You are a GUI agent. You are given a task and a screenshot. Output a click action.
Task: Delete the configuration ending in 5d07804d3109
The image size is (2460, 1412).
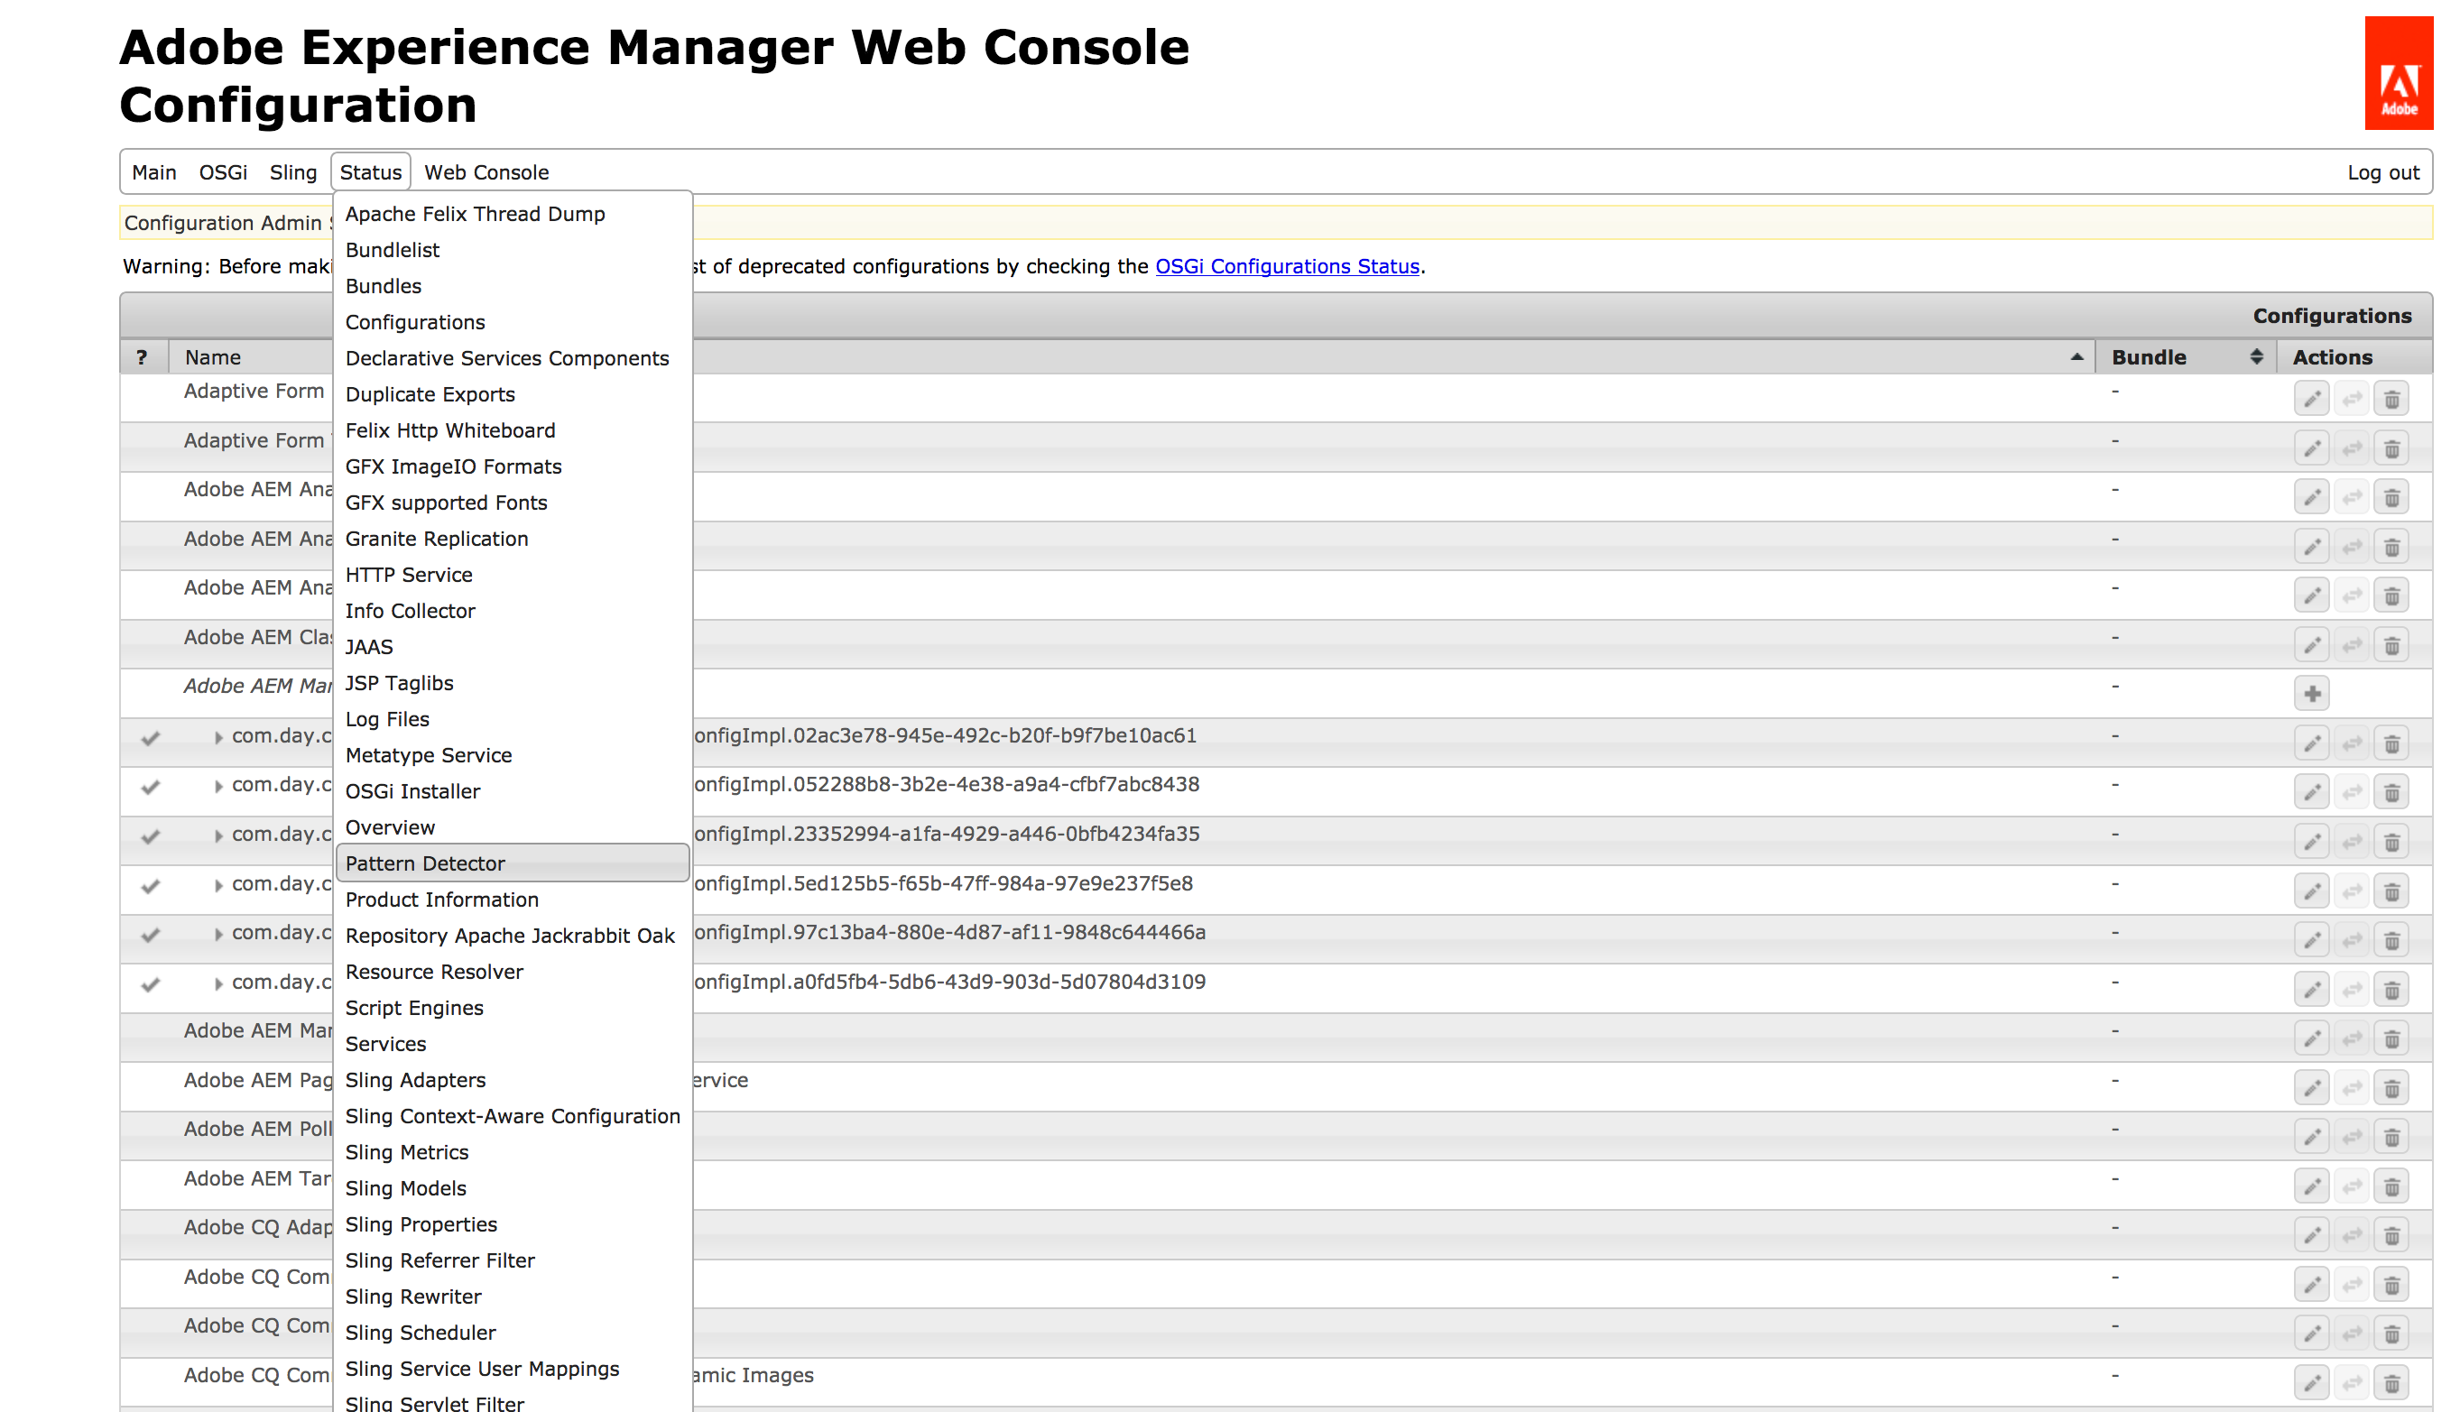click(x=2391, y=990)
